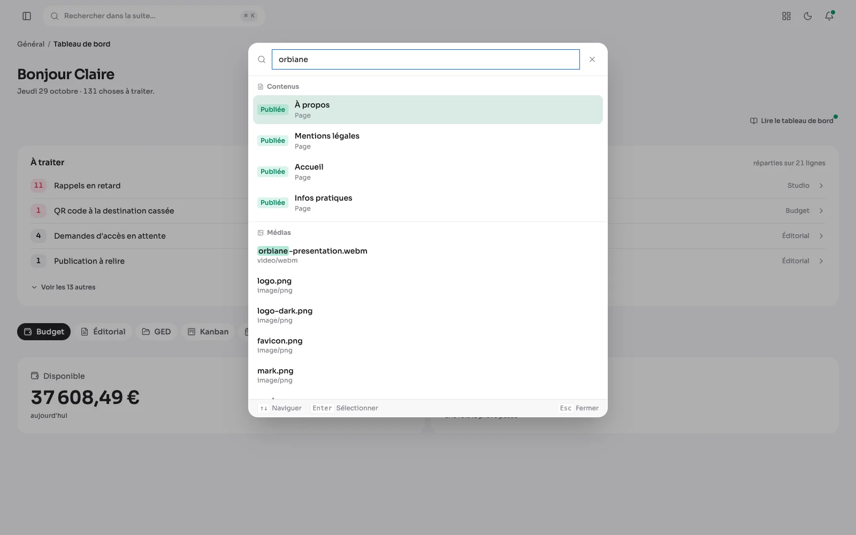Click the Médias section icon
The width and height of the screenshot is (856, 535).
[261, 233]
